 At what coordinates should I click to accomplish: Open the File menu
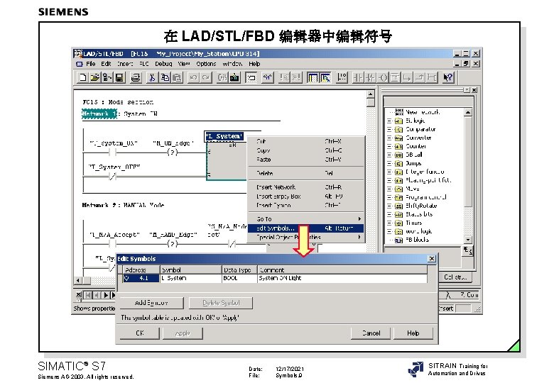coord(90,64)
